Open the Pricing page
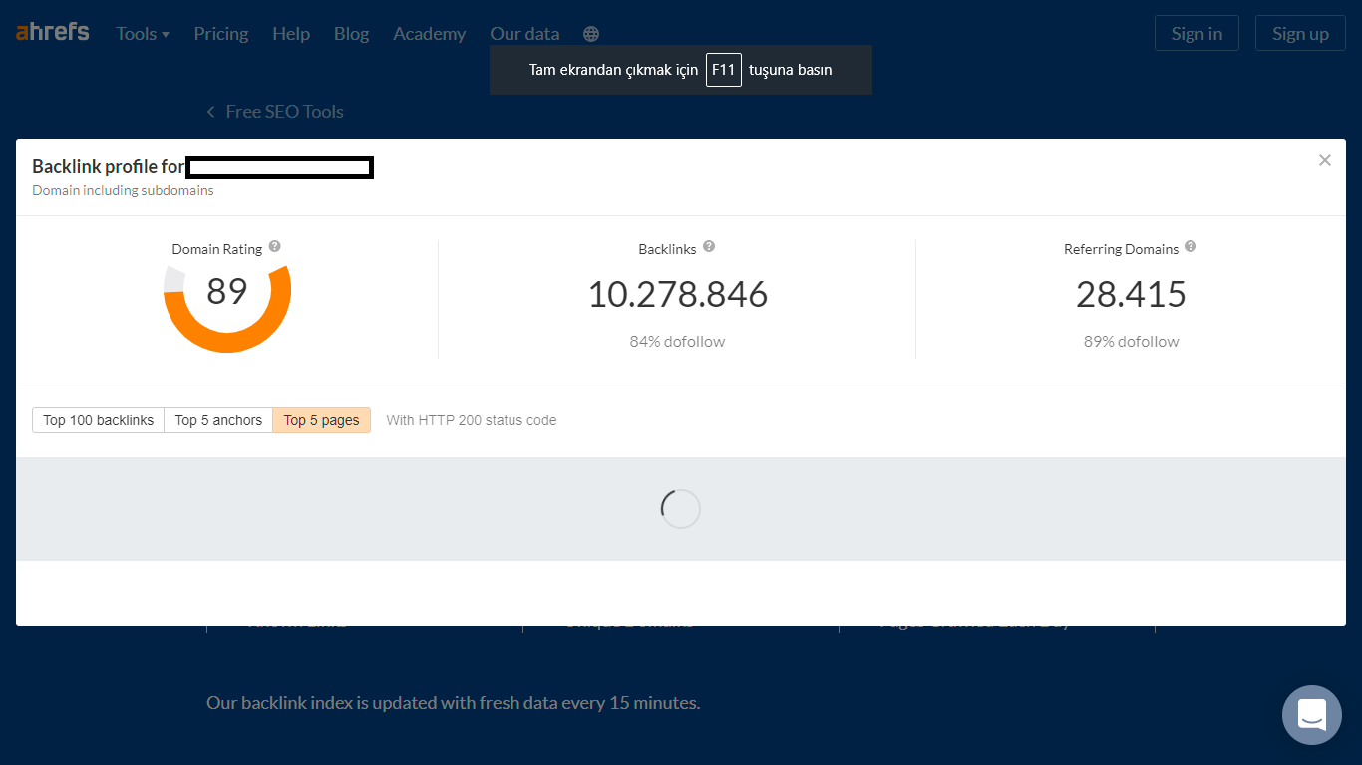Screen dimensions: 1362x765 [x=221, y=34]
